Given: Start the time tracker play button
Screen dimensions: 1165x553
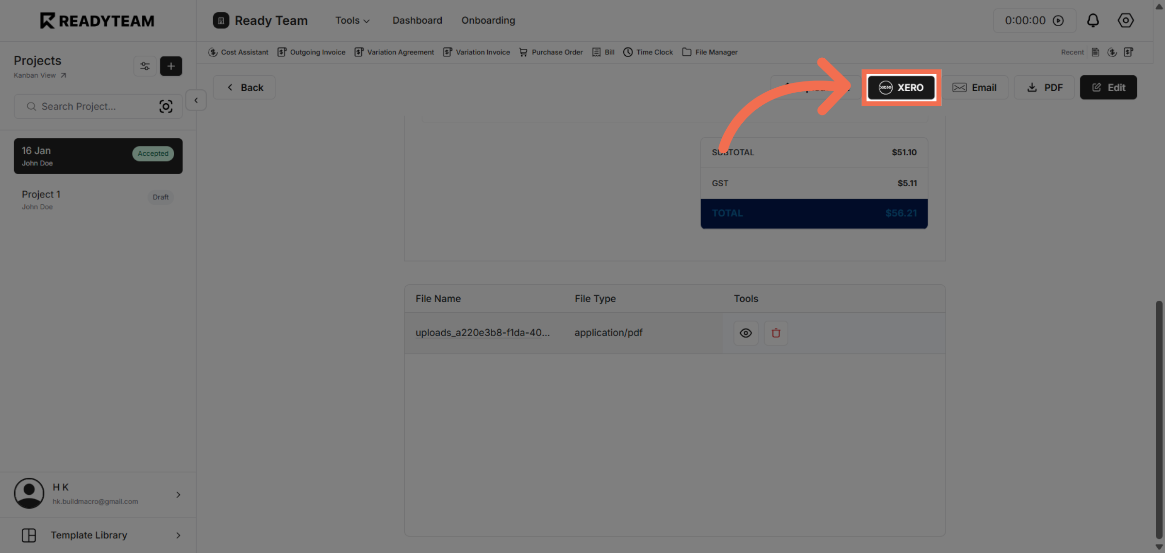Looking at the screenshot, I should point(1059,20).
